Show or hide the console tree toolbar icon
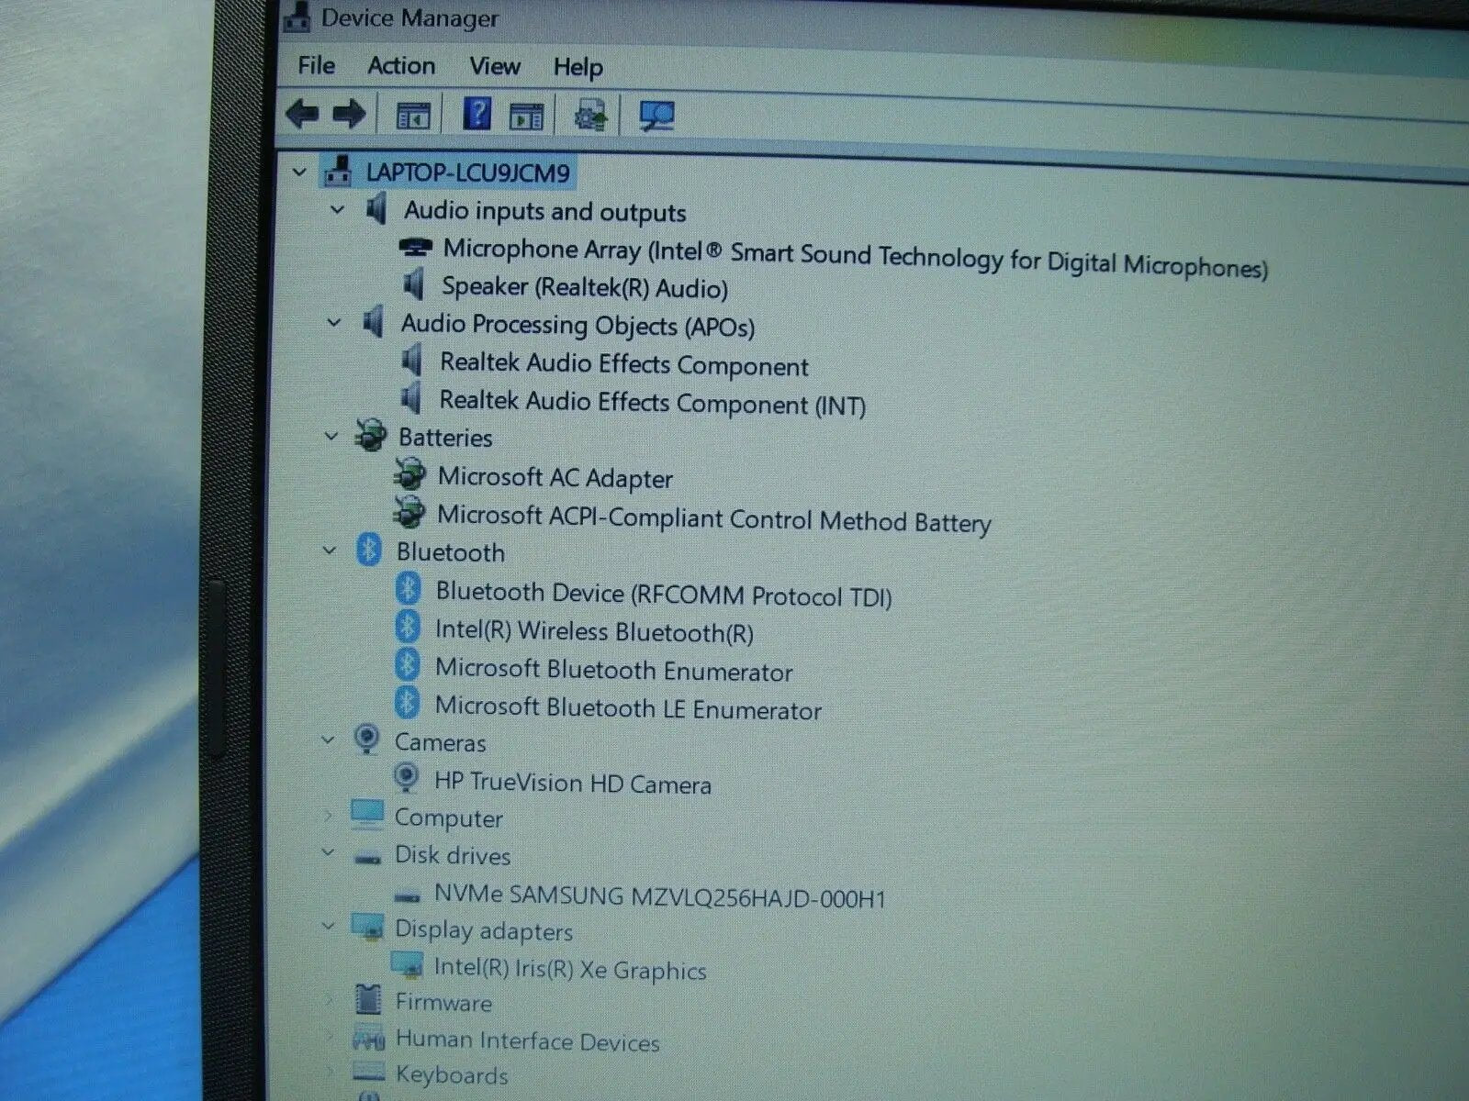Screen dimensions: 1469x1101 pos(413,116)
